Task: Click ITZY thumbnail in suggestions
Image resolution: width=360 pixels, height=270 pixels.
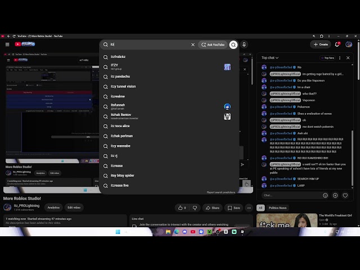Action: click(x=227, y=67)
